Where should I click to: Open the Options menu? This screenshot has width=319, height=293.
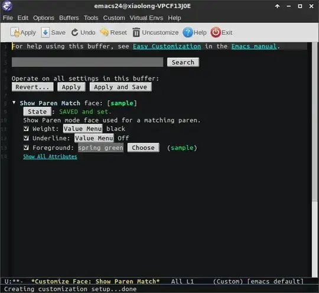click(44, 18)
